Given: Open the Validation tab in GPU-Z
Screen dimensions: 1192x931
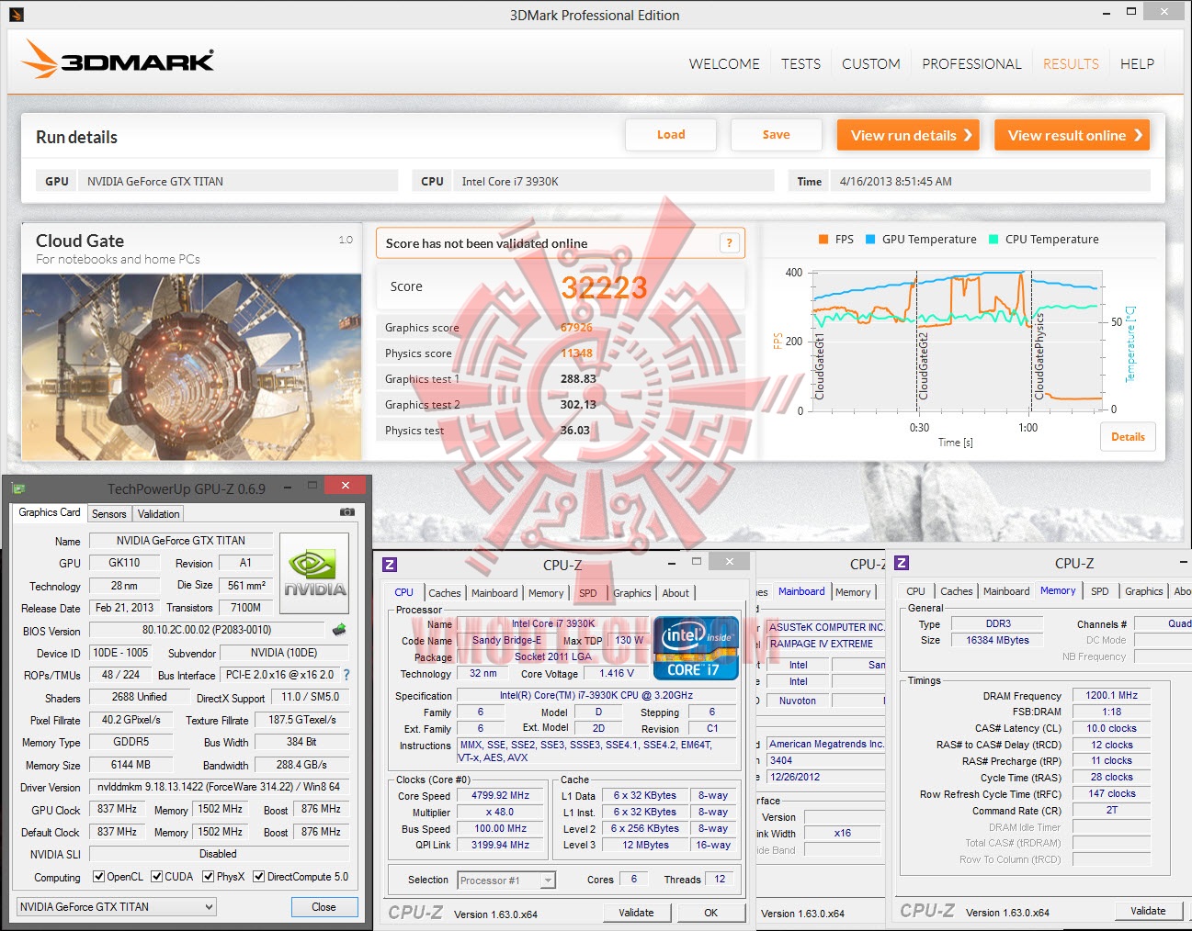Looking at the screenshot, I should point(159,514).
